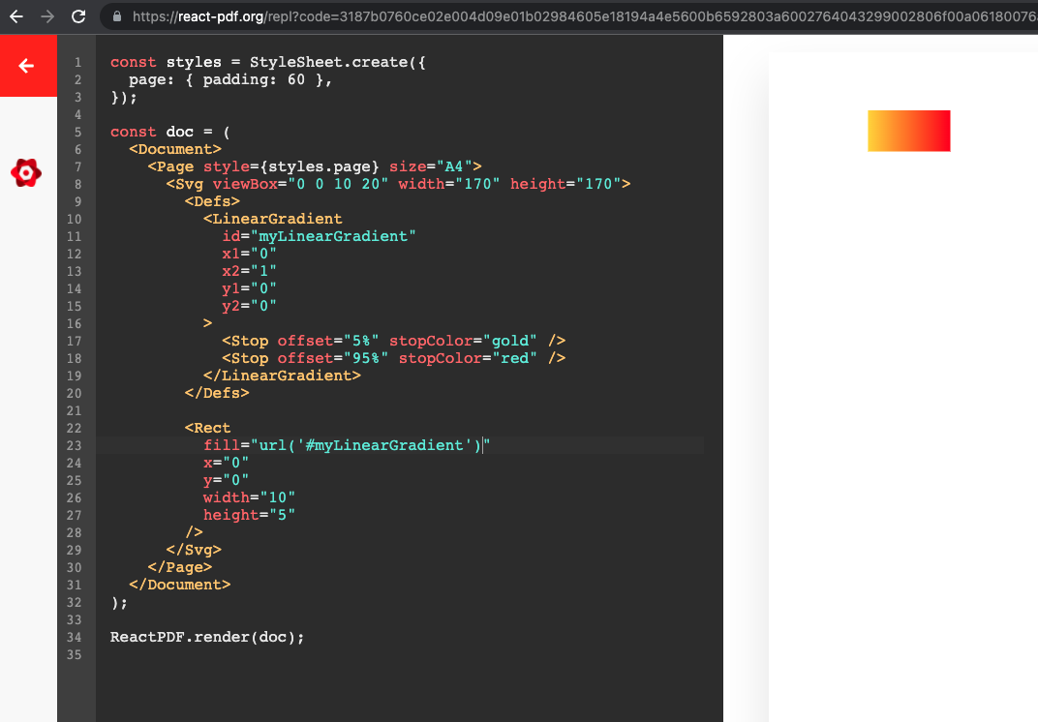Viewport: 1038px width, 722px height.
Task: Click the browser back navigation arrow
Action: click(x=17, y=15)
